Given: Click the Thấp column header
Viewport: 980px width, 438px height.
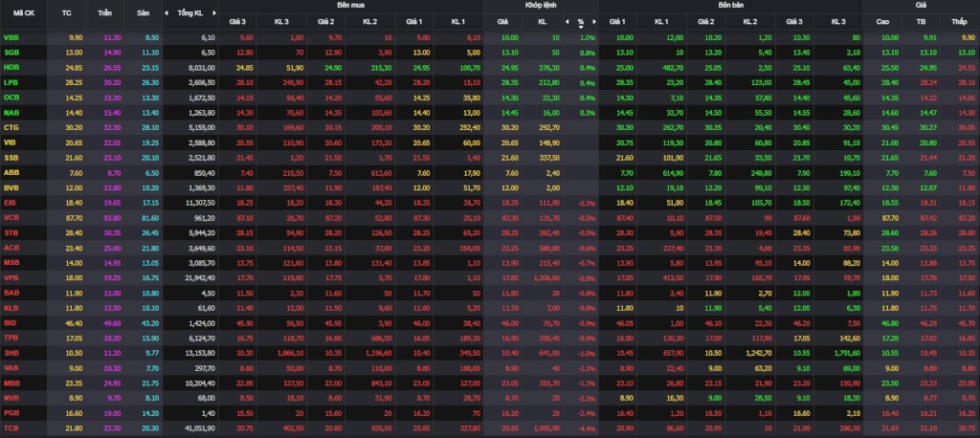Looking at the screenshot, I should tap(959, 22).
